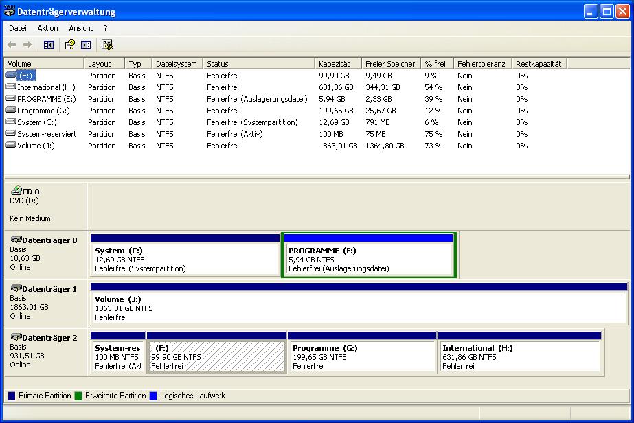Click the Datenträger 0 disk icon
This screenshot has width=634, height=423.
click(16, 240)
